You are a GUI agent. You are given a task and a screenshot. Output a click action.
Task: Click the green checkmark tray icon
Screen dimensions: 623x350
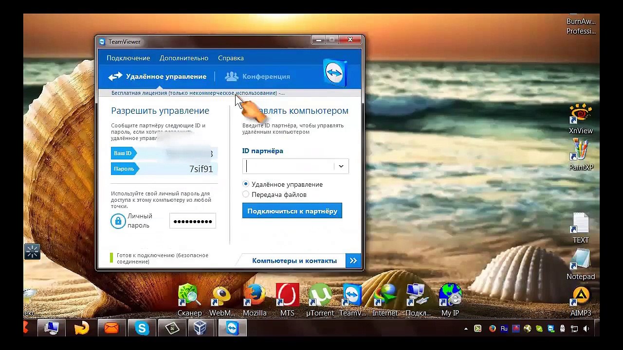click(539, 329)
